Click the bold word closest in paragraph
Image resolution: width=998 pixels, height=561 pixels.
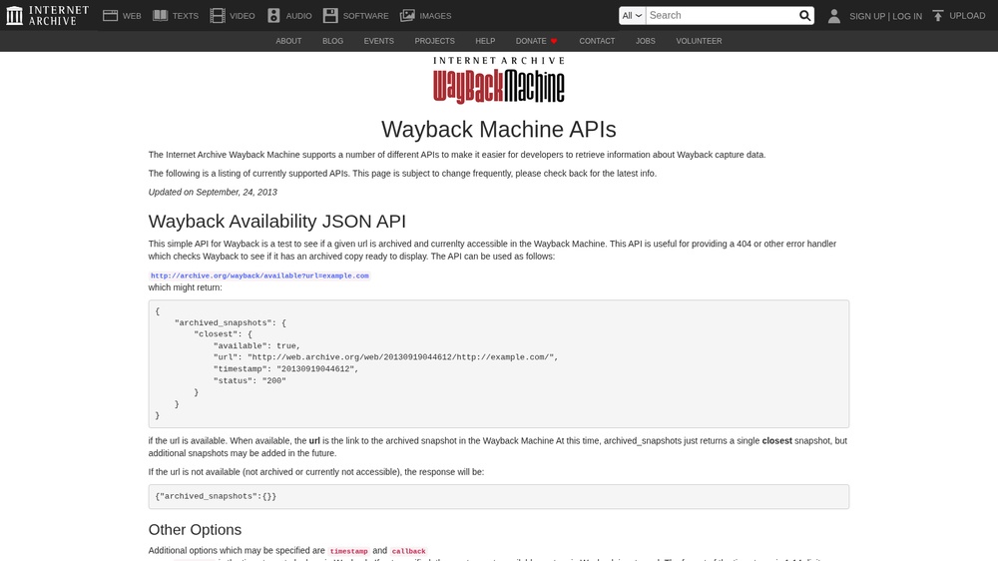tap(777, 440)
